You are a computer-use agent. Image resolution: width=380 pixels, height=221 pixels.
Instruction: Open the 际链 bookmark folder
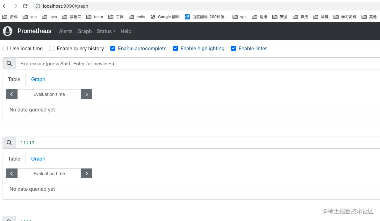pos(321,17)
